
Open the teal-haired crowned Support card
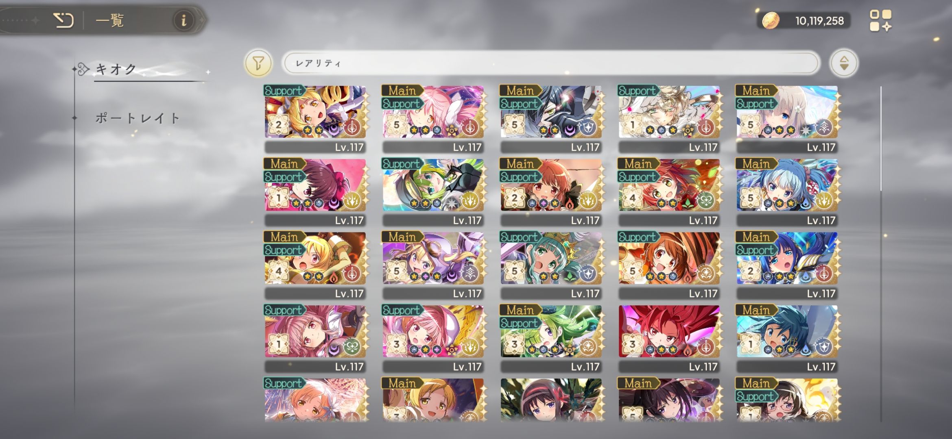point(551,265)
